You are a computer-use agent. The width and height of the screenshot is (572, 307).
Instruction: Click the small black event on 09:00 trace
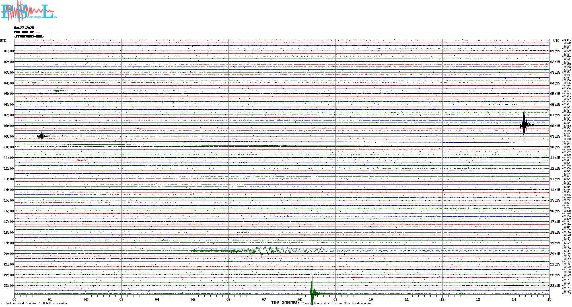click(x=42, y=136)
